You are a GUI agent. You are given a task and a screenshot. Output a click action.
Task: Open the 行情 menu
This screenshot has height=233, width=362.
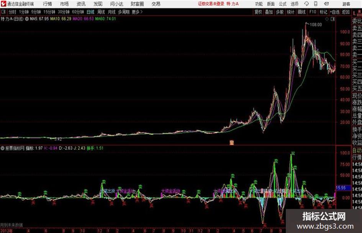pyautogui.click(x=48, y=4)
